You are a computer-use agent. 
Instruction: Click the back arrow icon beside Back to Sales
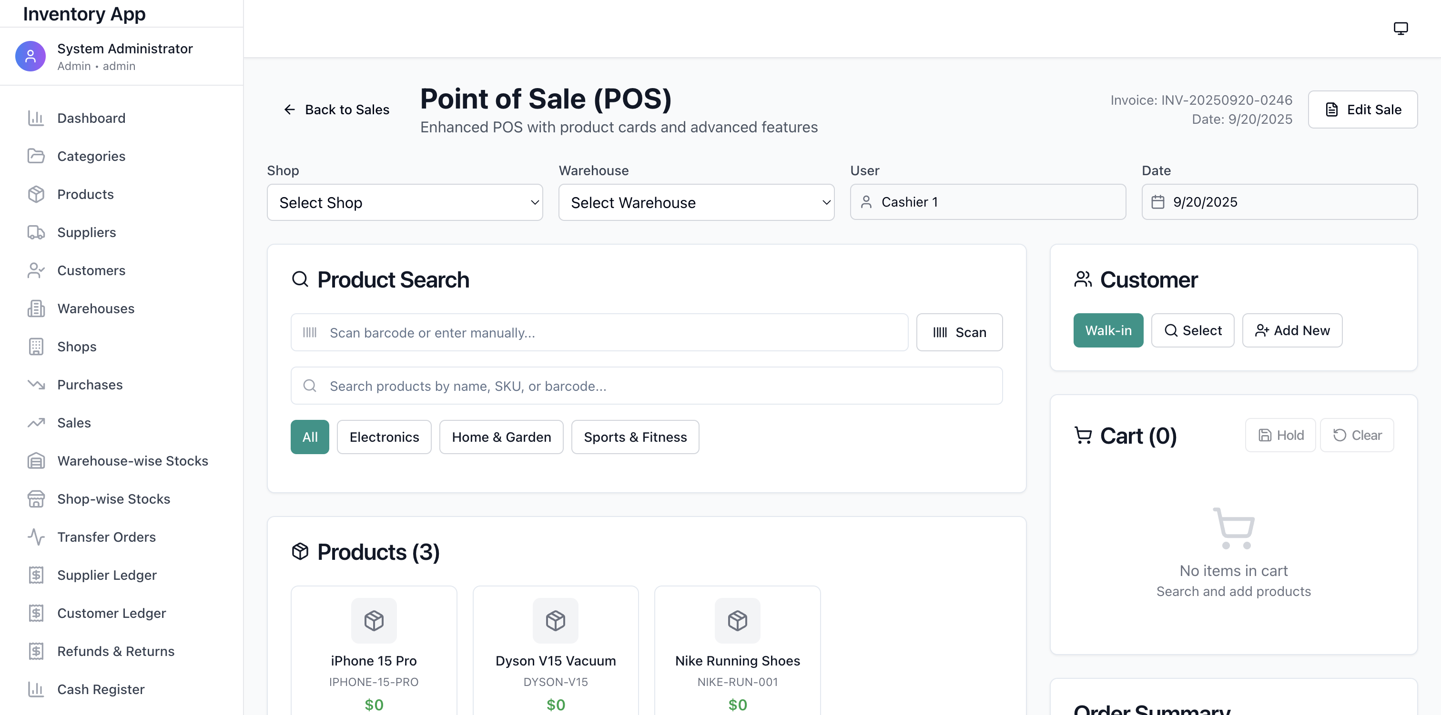289,109
